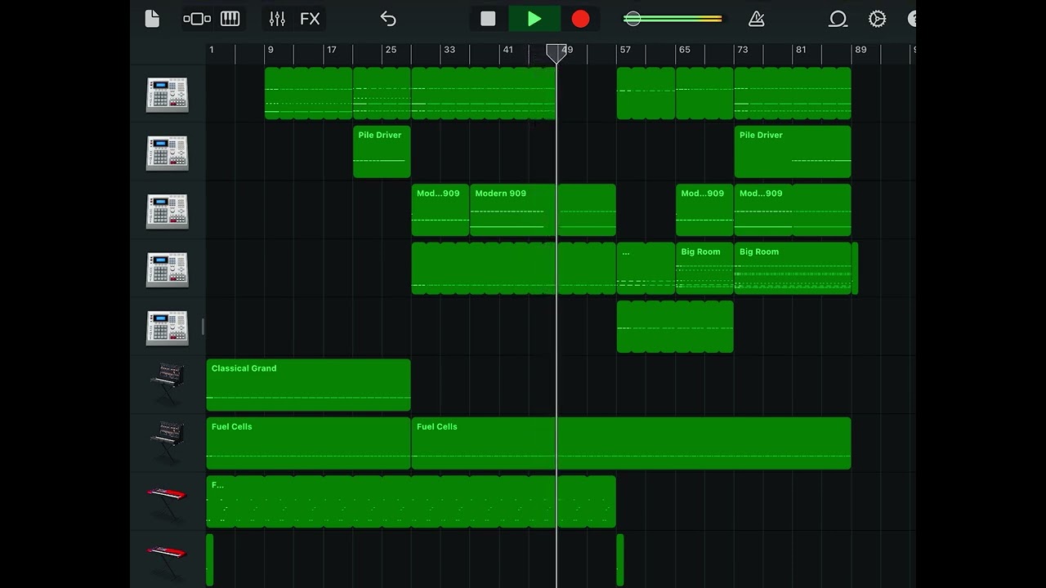Open track mixer controls icon
Image resolution: width=1046 pixels, height=588 pixels.
(x=277, y=19)
